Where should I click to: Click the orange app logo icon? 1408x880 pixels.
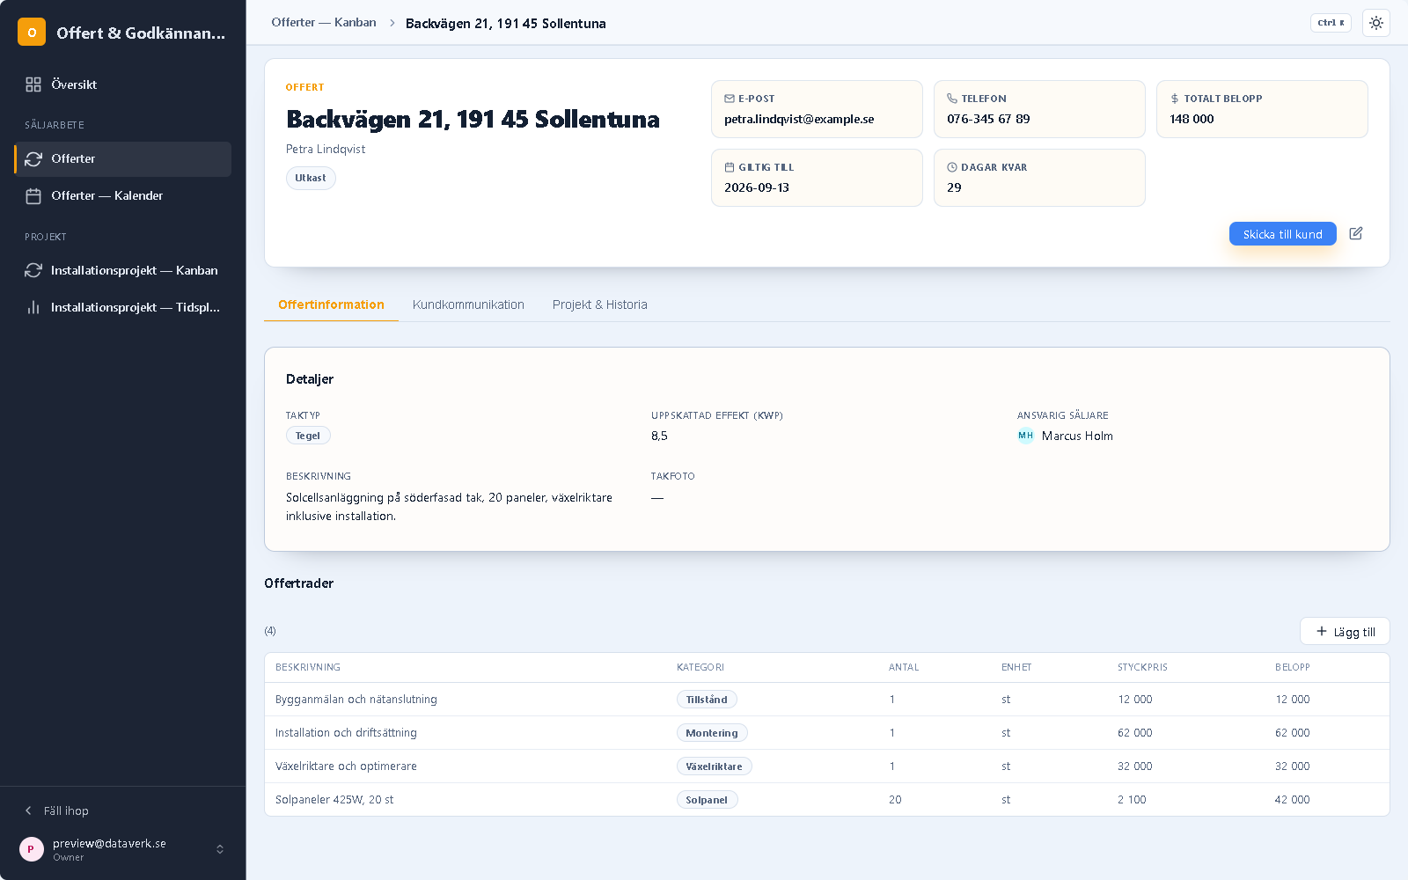coord(32,33)
